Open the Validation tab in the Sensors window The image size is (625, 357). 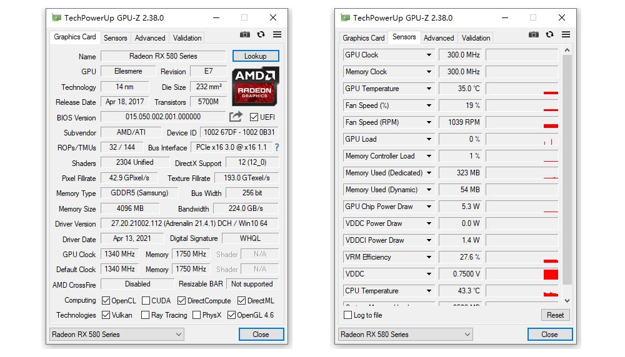476,38
